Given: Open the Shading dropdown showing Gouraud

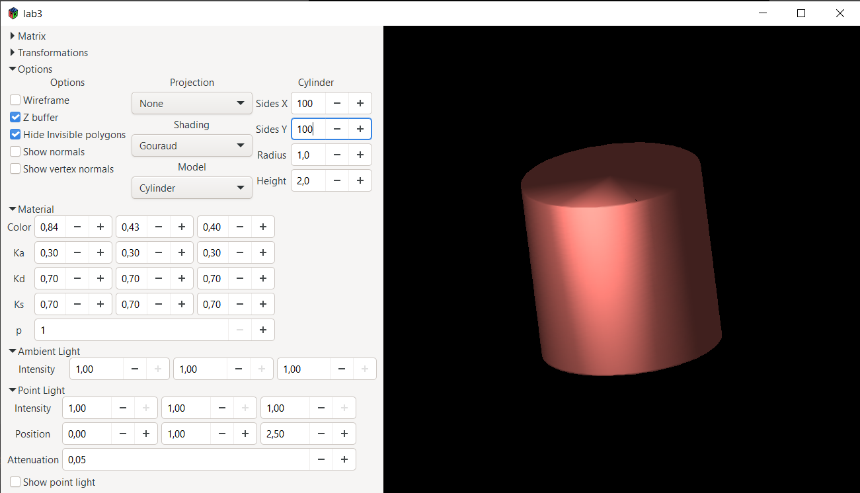Looking at the screenshot, I should (x=192, y=145).
